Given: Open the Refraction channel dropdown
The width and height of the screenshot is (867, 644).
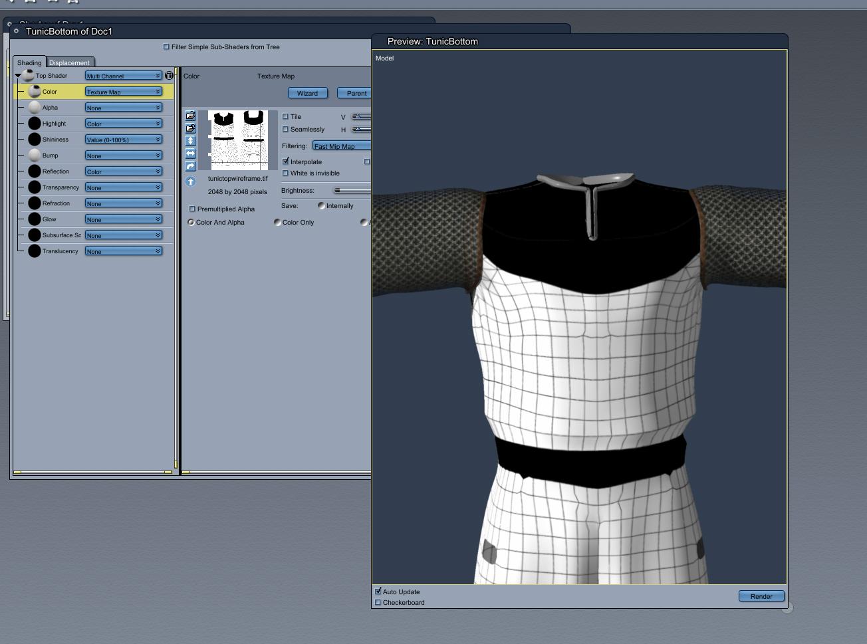Looking at the screenshot, I should pyautogui.click(x=123, y=203).
